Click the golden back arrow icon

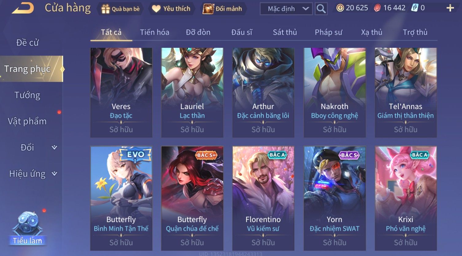(x=23, y=8)
